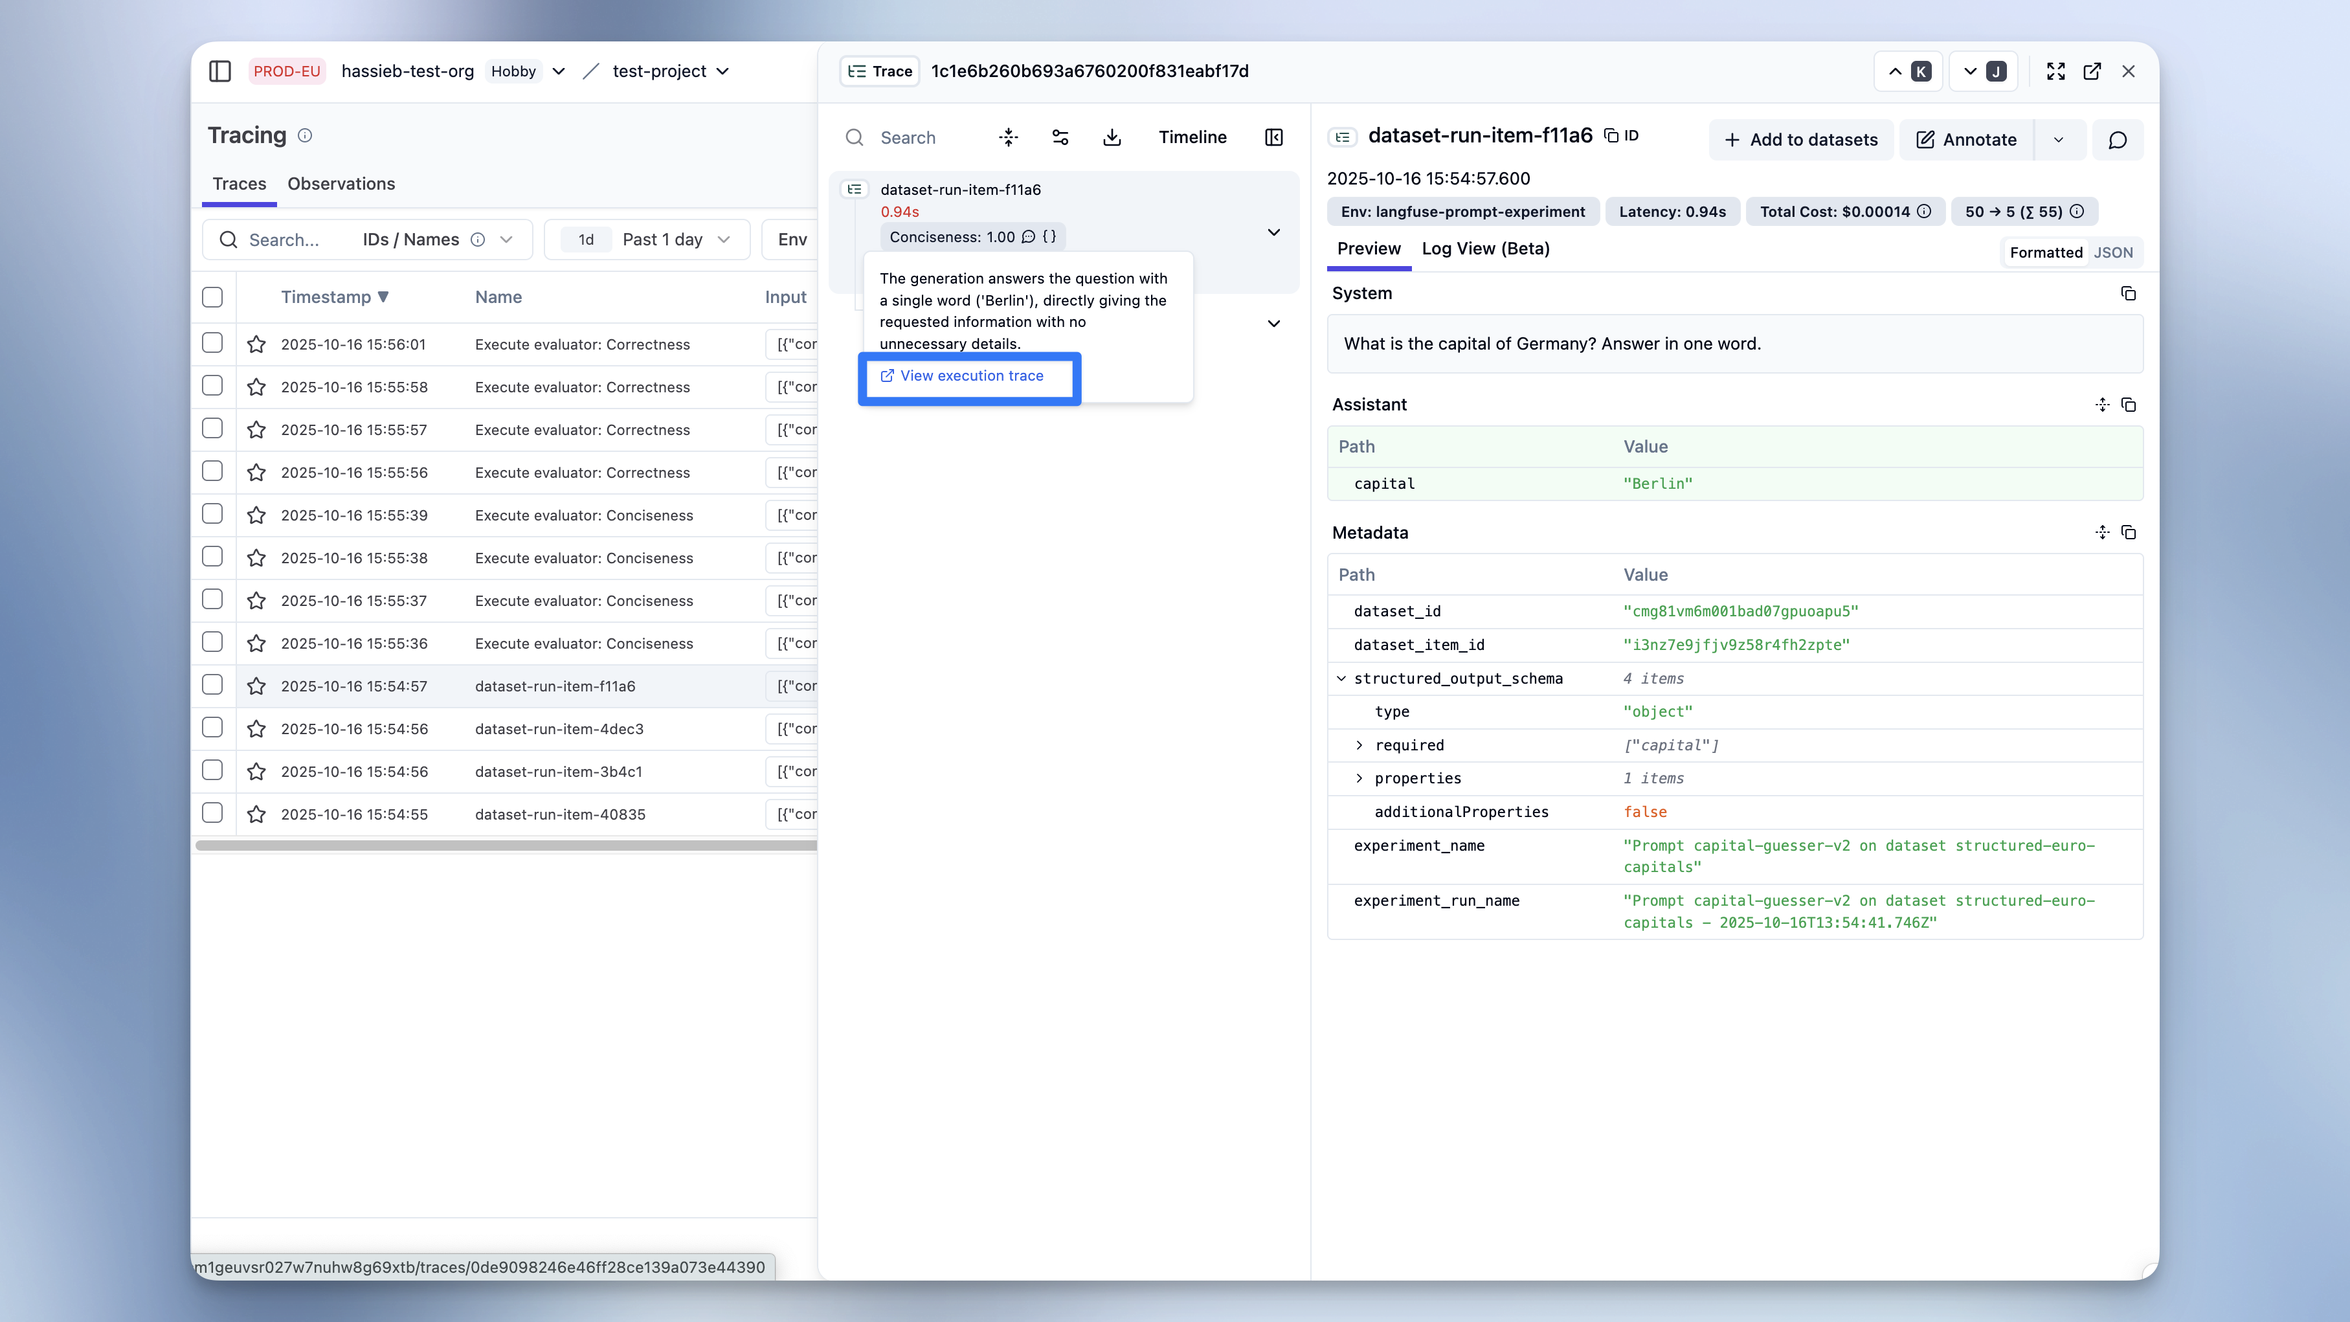Enter fullscreen trace view icon
This screenshot has height=1322, width=2350.
[2055, 71]
